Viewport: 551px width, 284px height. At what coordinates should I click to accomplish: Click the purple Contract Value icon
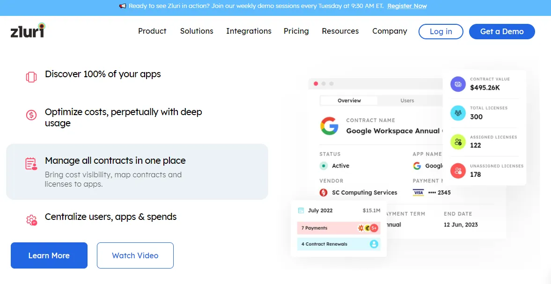pos(458,84)
